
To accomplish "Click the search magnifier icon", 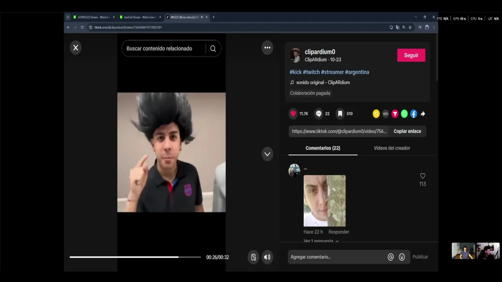I will (213, 49).
